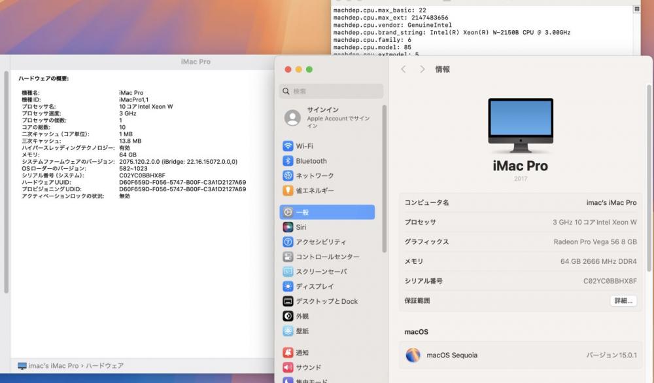Open the 通知 bell icon
The width and height of the screenshot is (654, 383).
(x=288, y=352)
